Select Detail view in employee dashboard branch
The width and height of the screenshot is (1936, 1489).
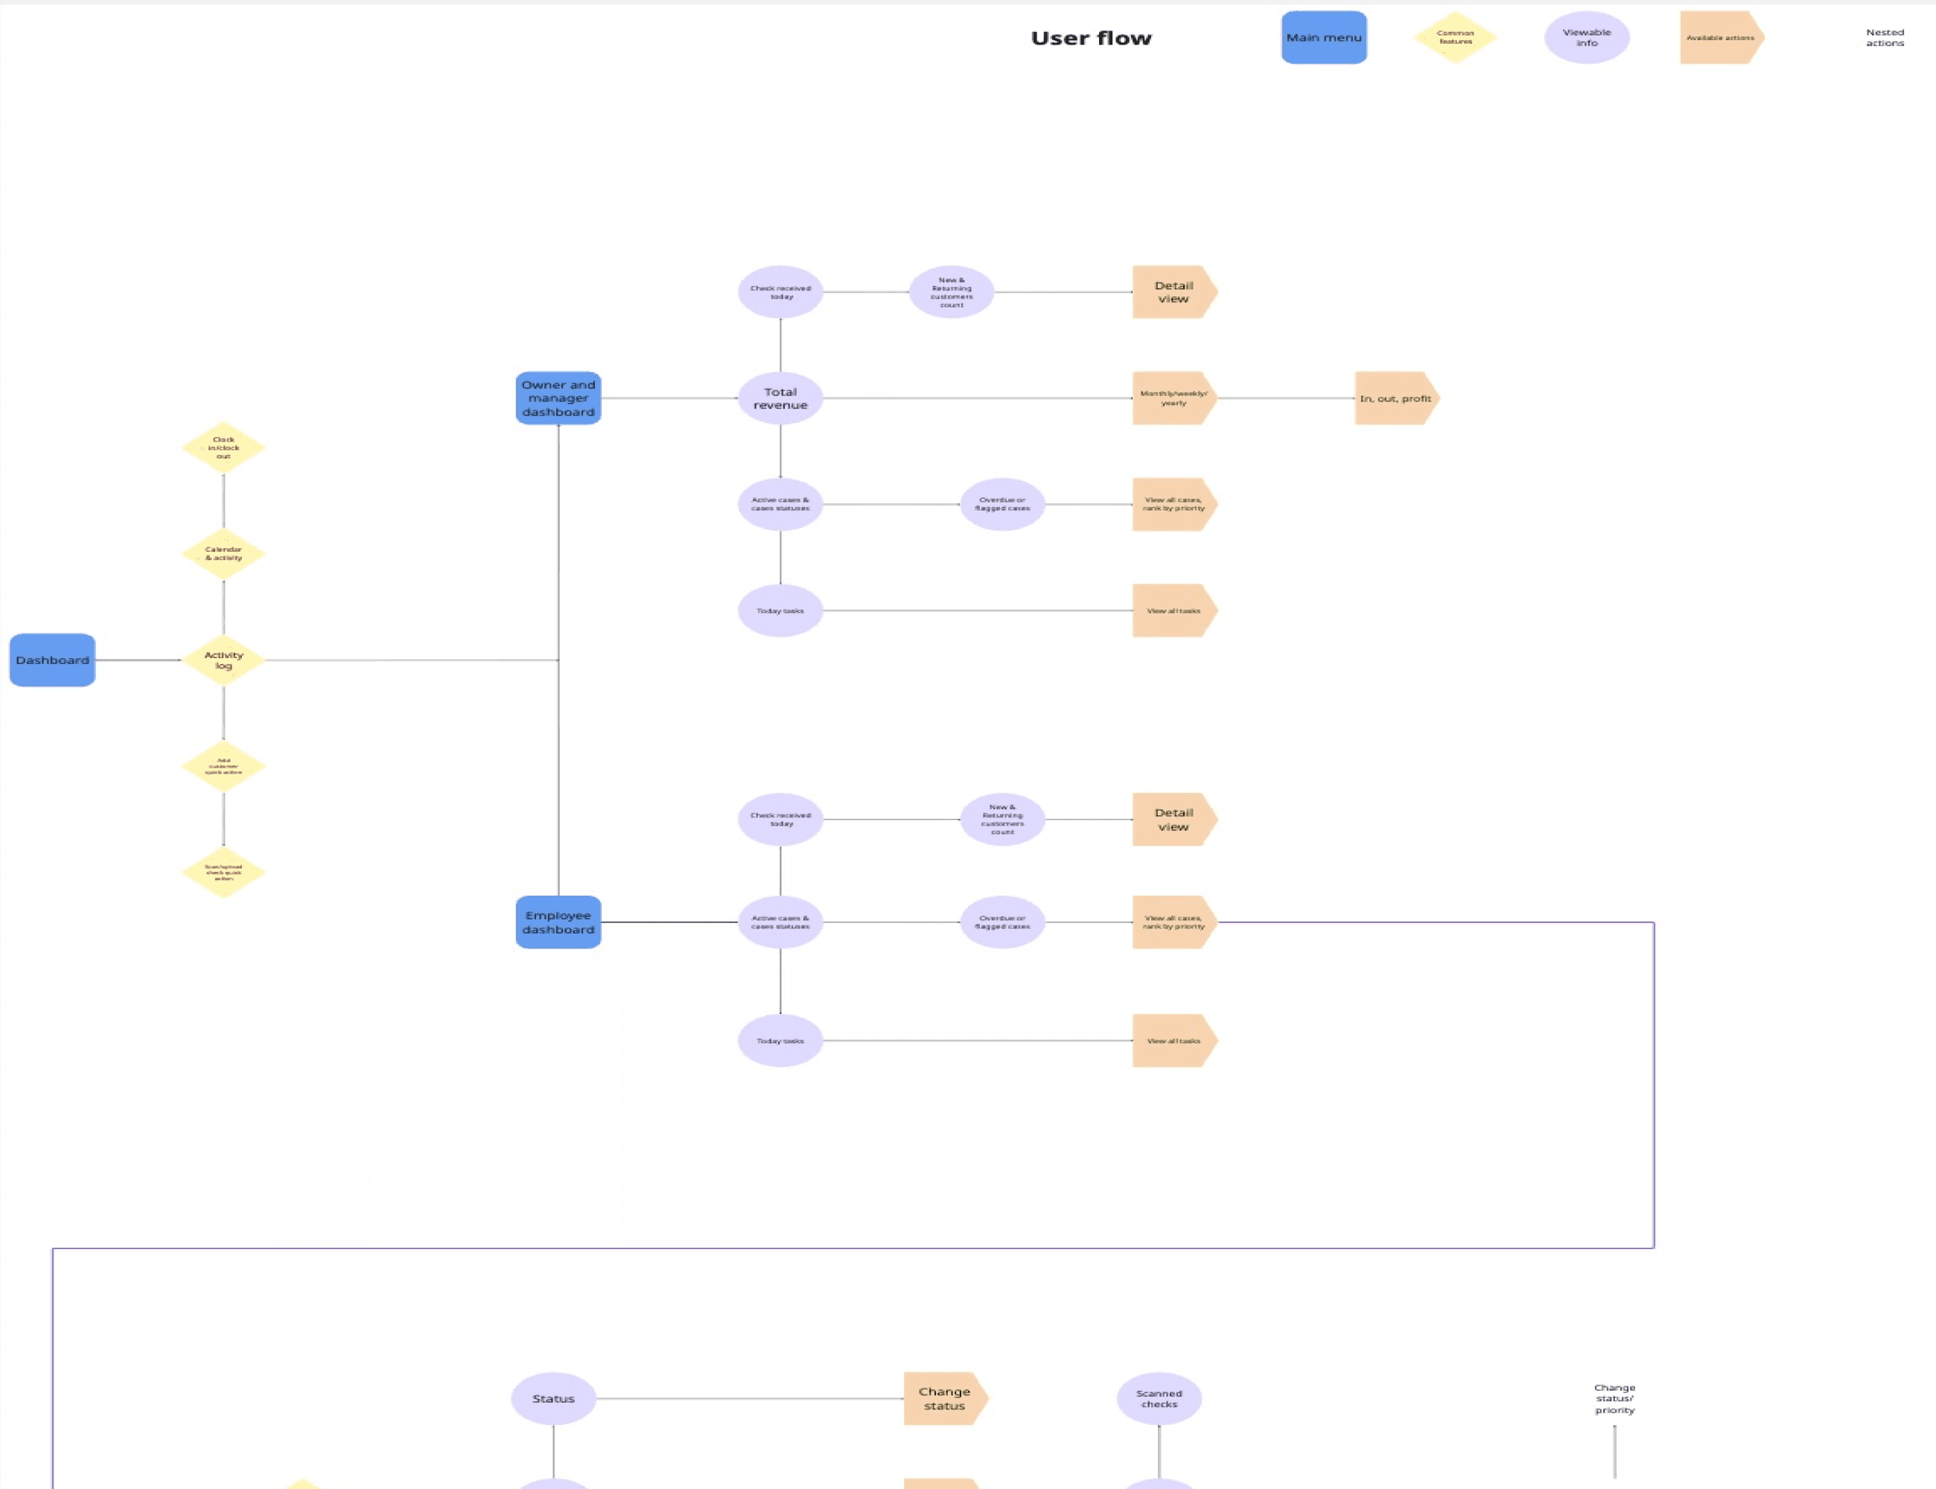tap(1174, 819)
